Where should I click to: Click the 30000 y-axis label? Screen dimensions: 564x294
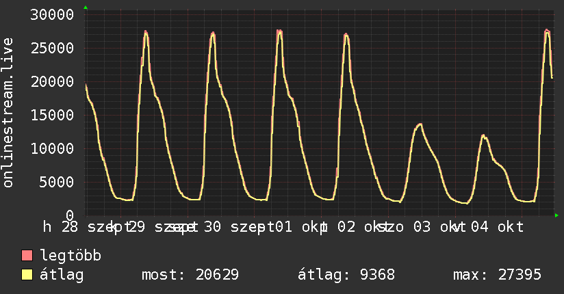click(x=52, y=15)
